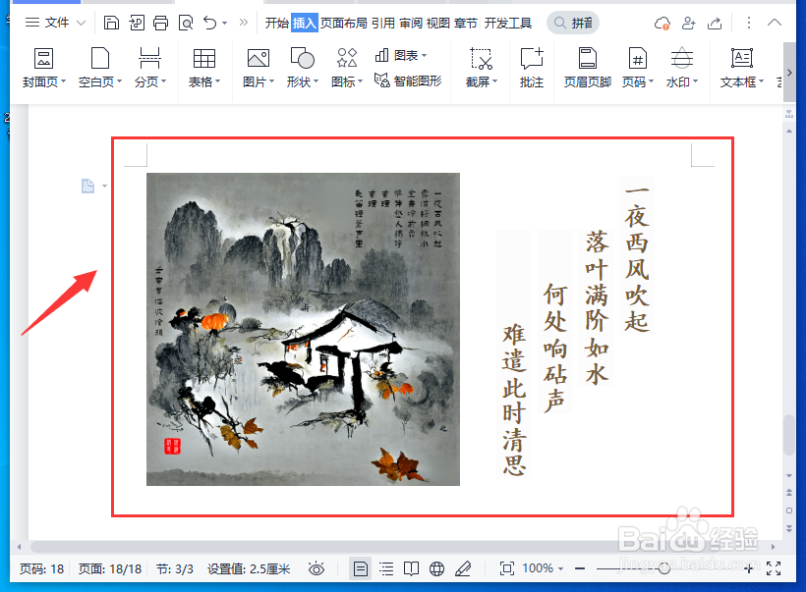Expand the undo history dropdown arrow

(225, 24)
